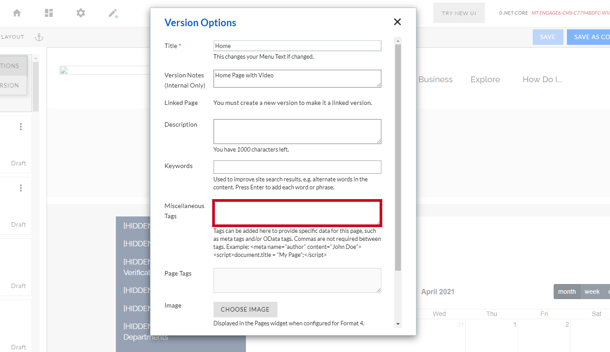The width and height of the screenshot is (610, 352).
Task: Click the Page Tags text area
Action: pyautogui.click(x=297, y=280)
